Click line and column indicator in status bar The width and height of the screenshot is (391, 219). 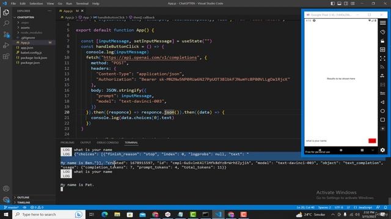pos(305,207)
